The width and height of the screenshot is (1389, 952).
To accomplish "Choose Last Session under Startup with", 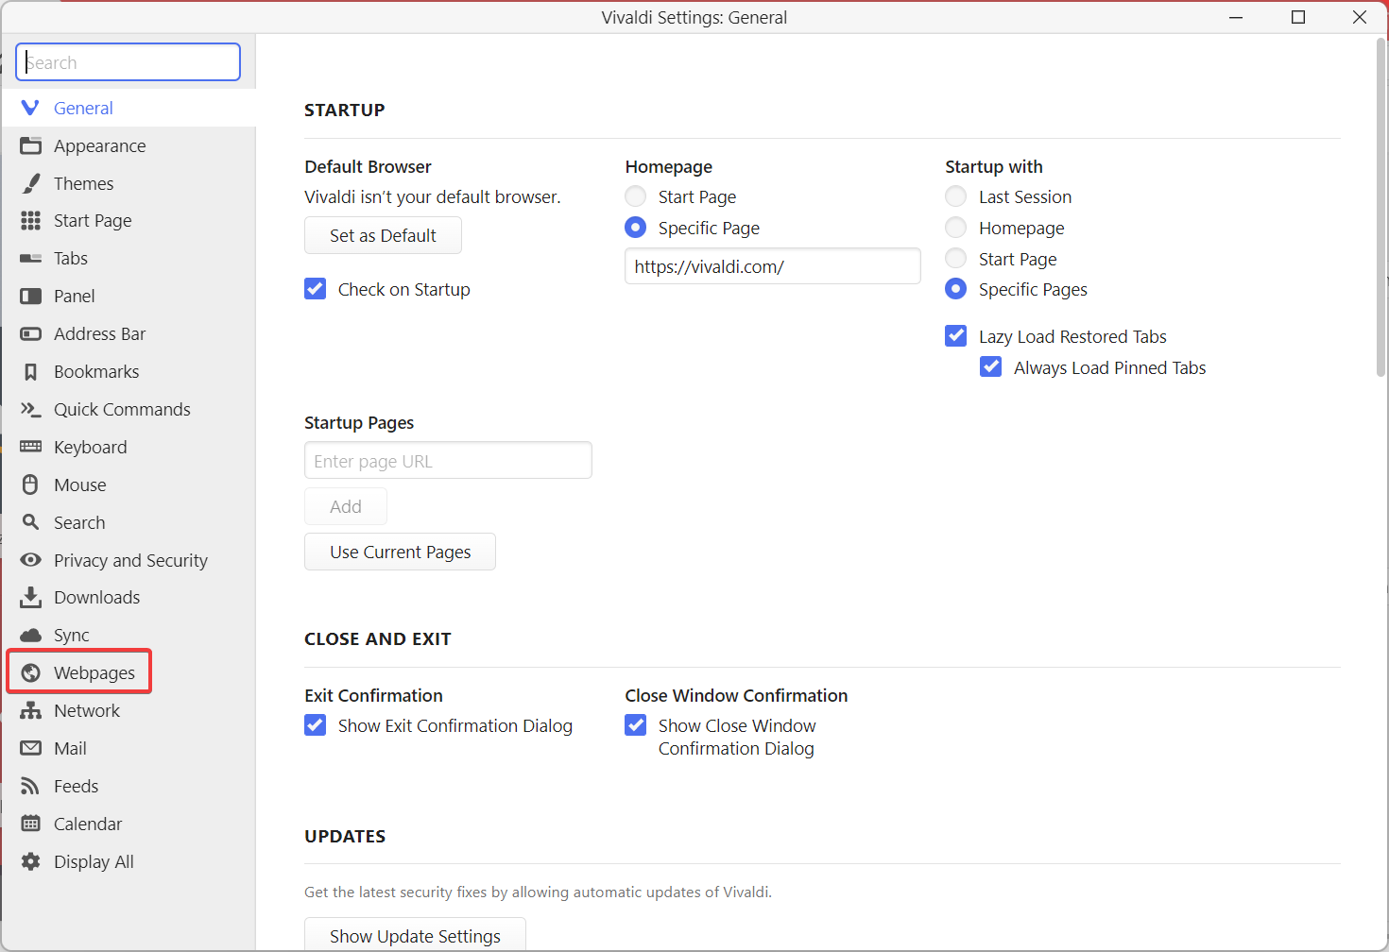I will pos(956,196).
